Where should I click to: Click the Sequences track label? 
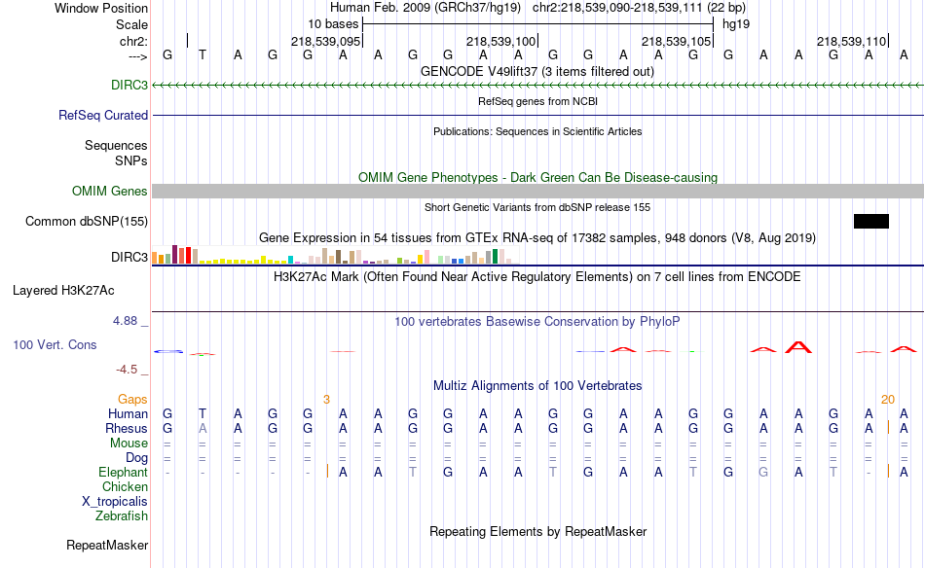[x=116, y=145]
